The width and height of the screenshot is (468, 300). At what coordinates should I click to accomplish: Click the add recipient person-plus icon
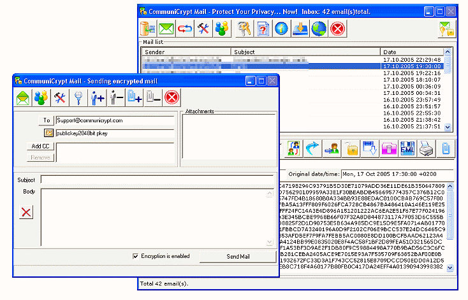pos(98,97)
